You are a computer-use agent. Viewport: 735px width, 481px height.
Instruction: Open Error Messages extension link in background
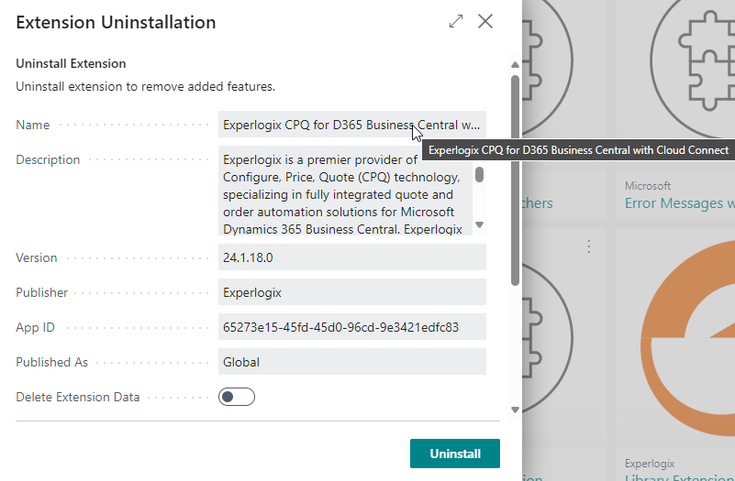click(x=680, y=203)
